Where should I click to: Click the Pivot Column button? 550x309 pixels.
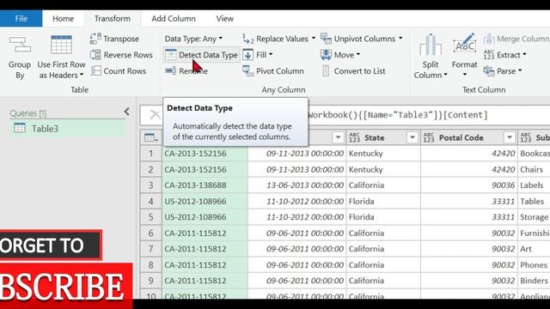273,70
